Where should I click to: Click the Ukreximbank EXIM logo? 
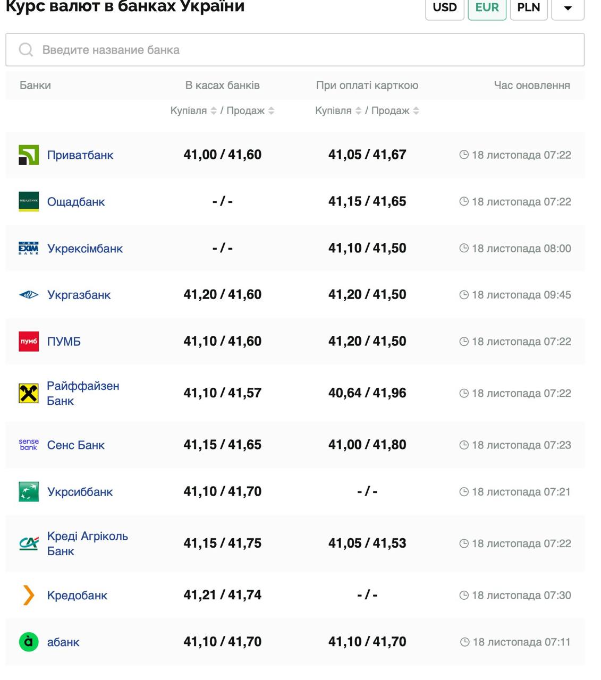coord(29,249)
